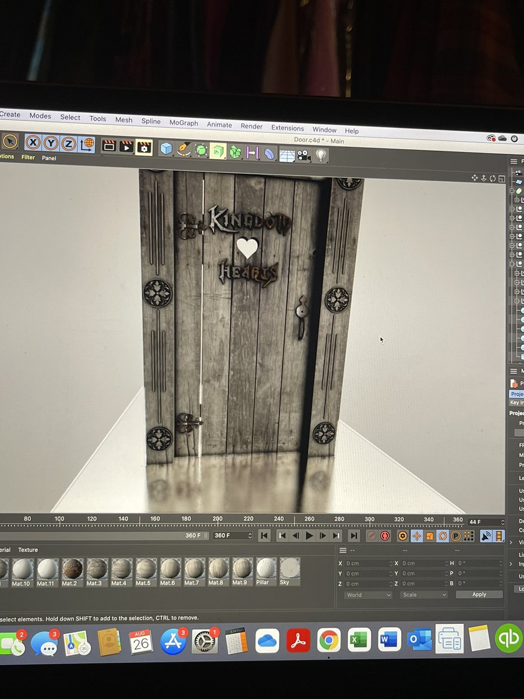Click timeline ruler at frame 200
Screen dimensions: 524x699
tap(217, 520)
